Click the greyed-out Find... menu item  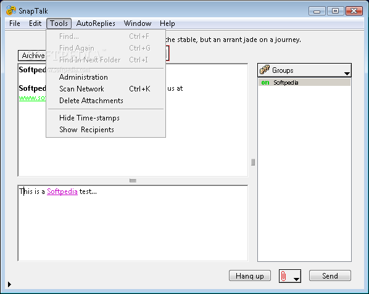(106, 36)
